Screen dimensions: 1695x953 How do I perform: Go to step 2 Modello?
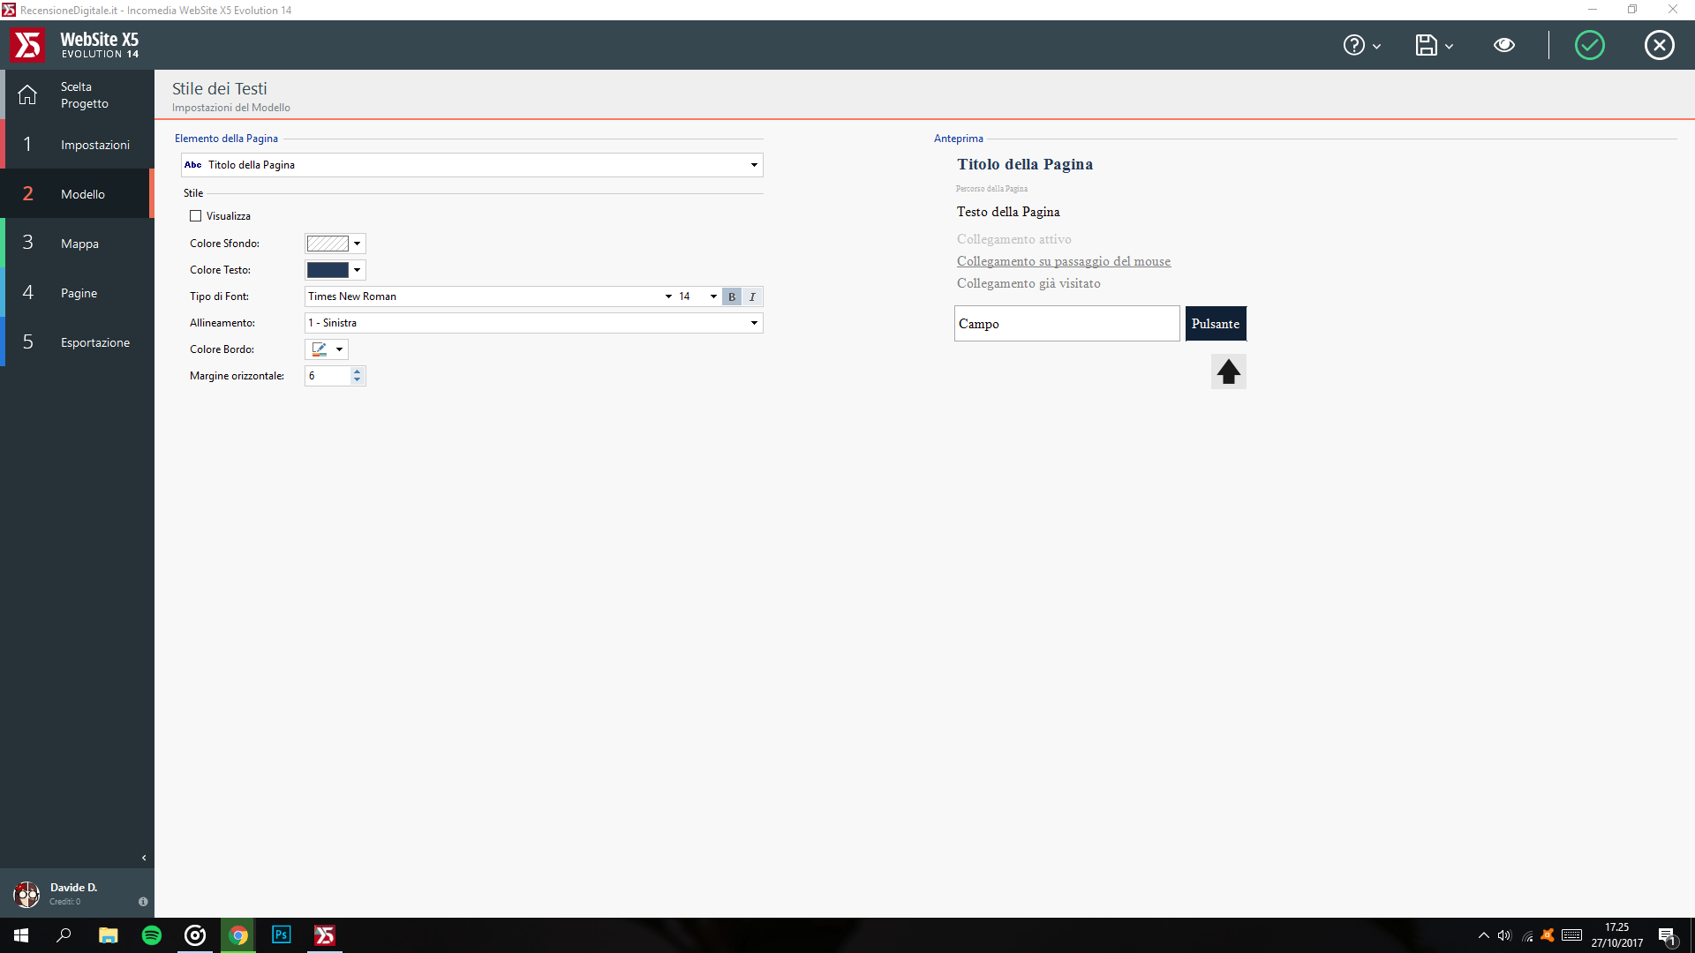click(x=78, y=193)
